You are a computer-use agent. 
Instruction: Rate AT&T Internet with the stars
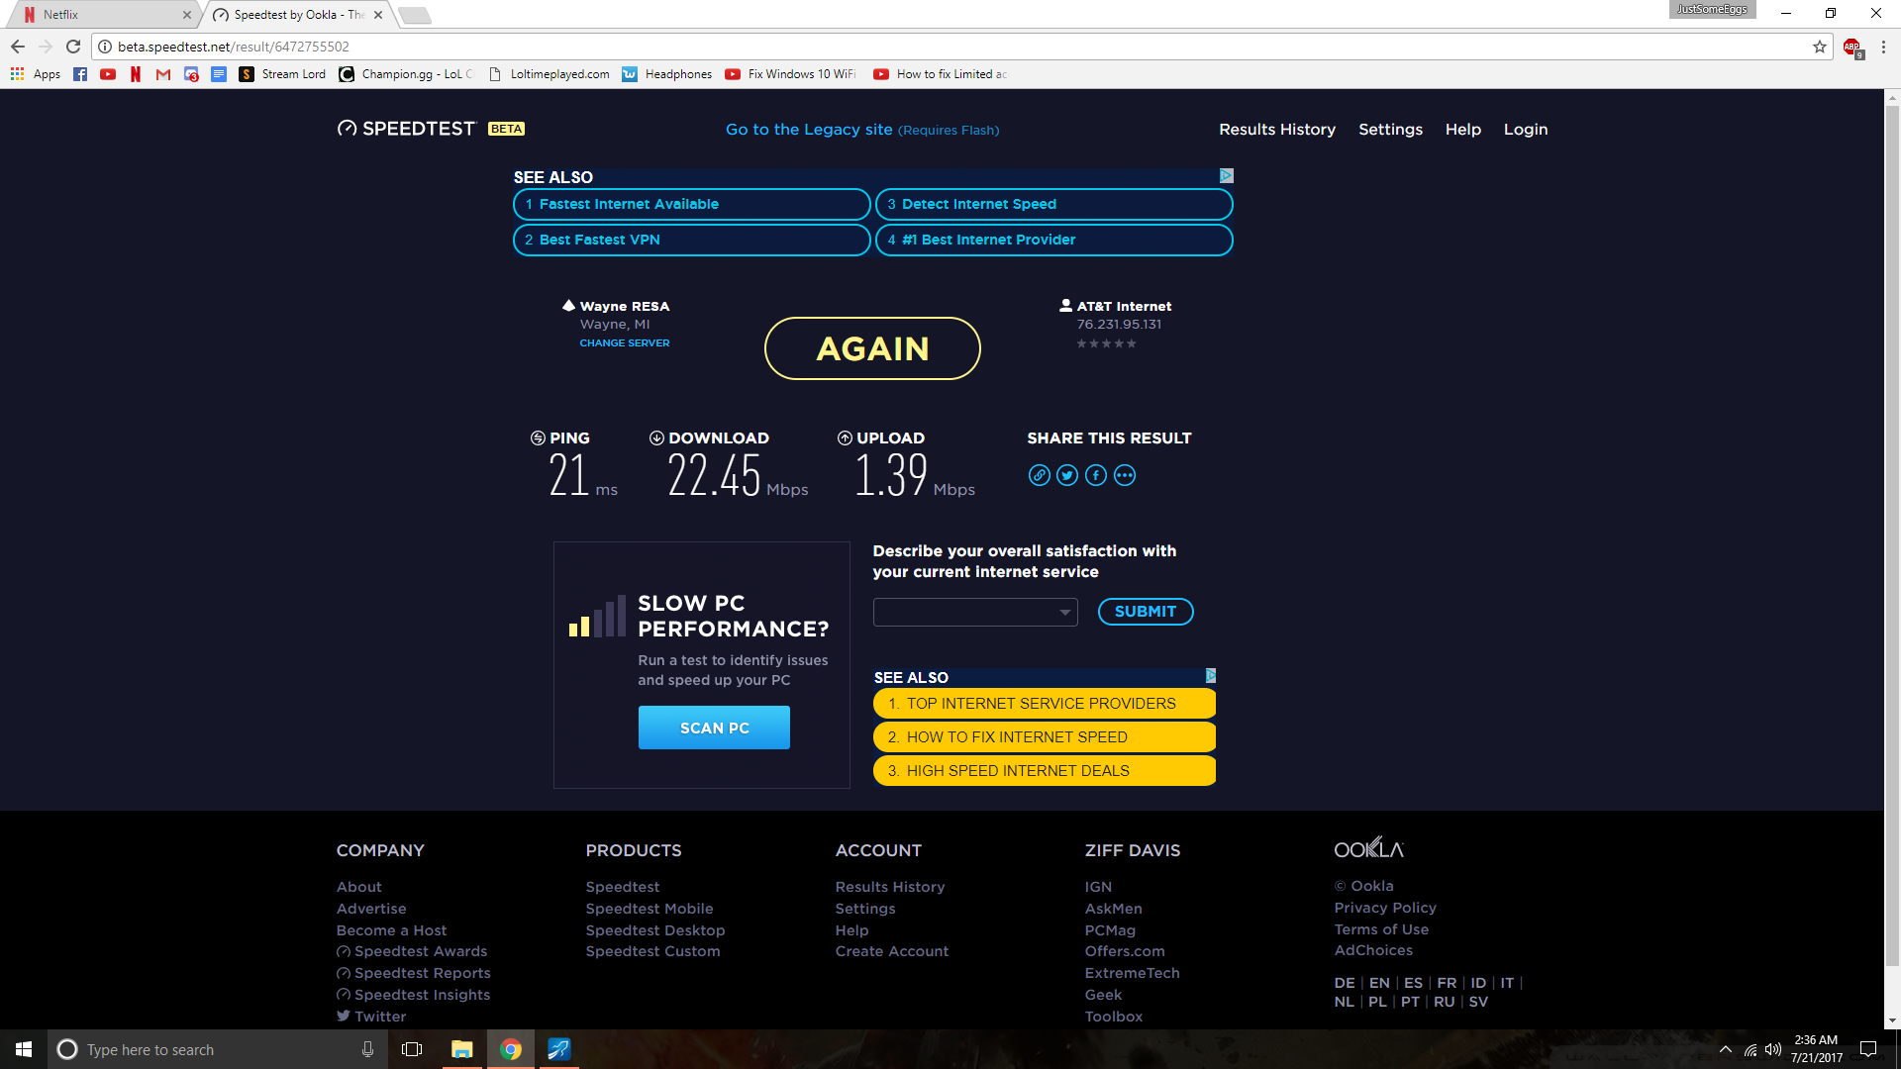click(x=1106, y=343)
